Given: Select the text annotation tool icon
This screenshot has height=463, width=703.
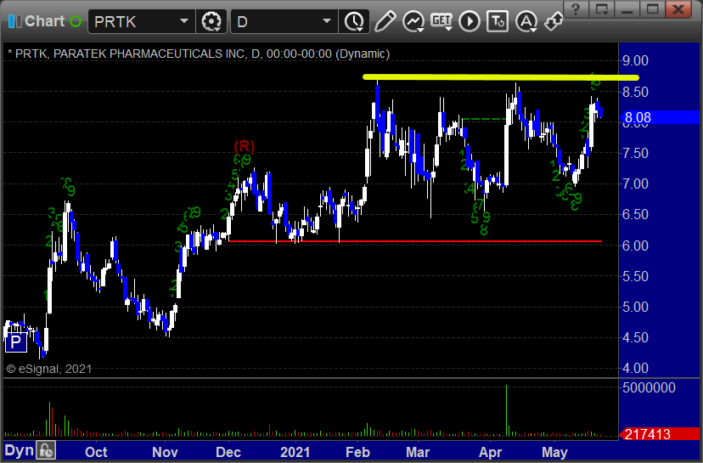Looking at the screenshot, I should point(498,21).
